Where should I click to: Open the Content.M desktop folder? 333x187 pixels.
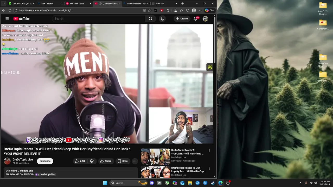[x=323, y=24]
